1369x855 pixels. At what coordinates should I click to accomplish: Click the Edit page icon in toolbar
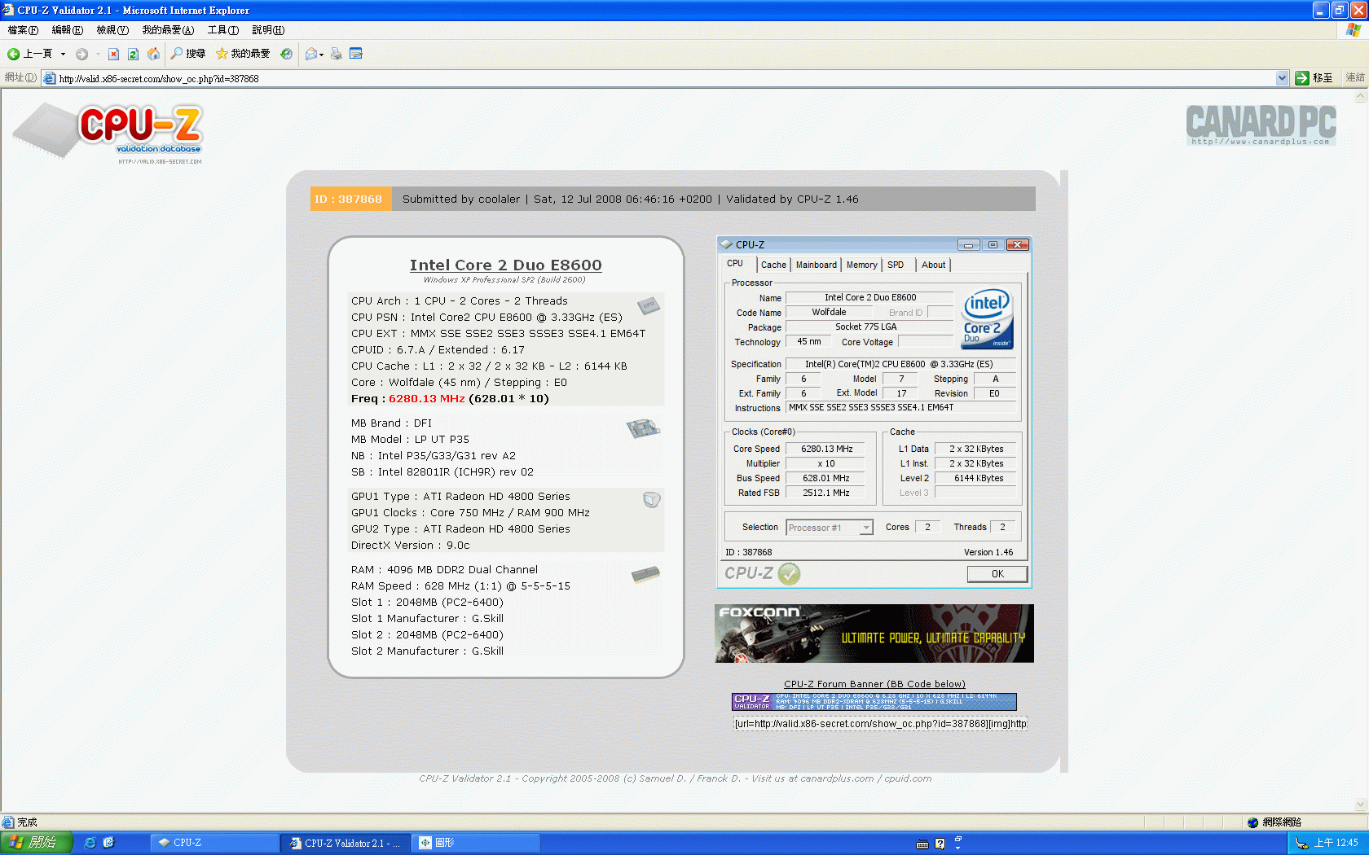(x=355, y=54)
